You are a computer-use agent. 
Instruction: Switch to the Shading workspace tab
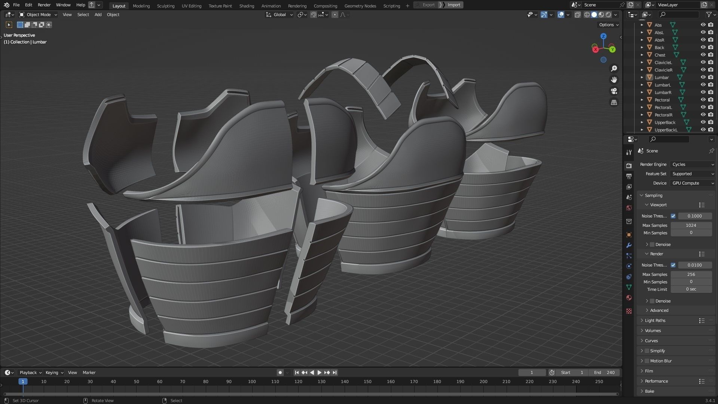247,6
